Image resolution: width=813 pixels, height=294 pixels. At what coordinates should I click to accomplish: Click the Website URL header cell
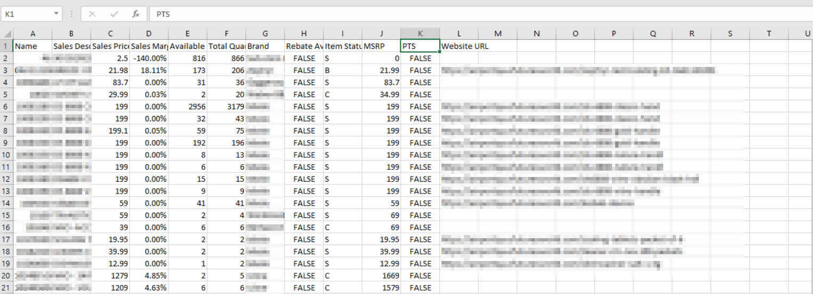pos(465,46)
